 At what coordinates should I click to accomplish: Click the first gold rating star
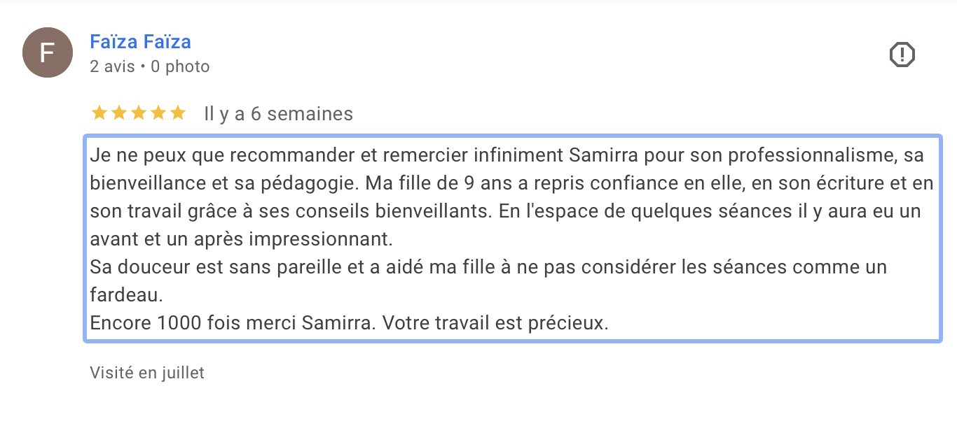[x=99, y=113]
